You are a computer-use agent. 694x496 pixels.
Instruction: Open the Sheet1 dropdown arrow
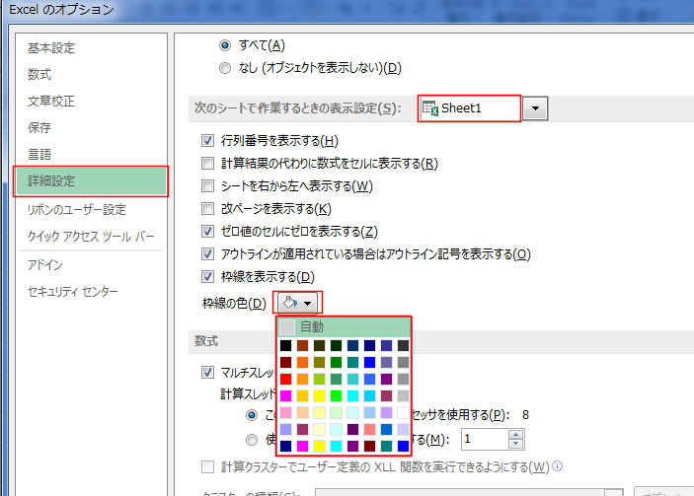pos(535,108)
